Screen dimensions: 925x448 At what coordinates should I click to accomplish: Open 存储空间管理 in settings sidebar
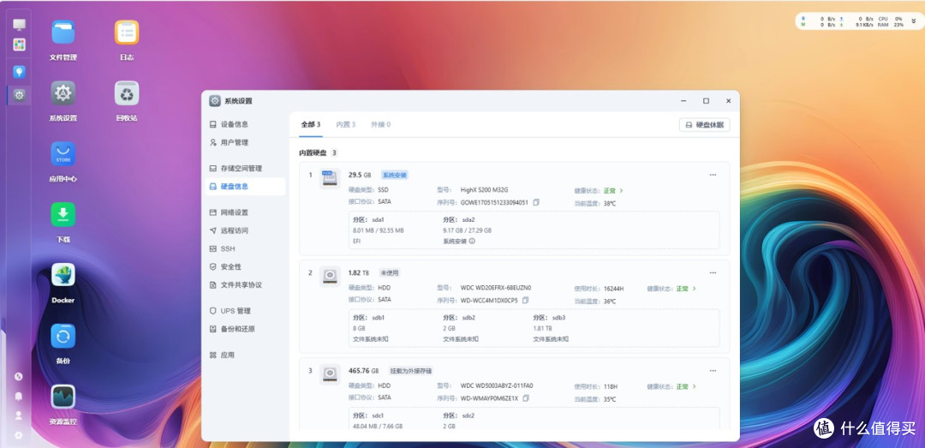tap(245, 168)
